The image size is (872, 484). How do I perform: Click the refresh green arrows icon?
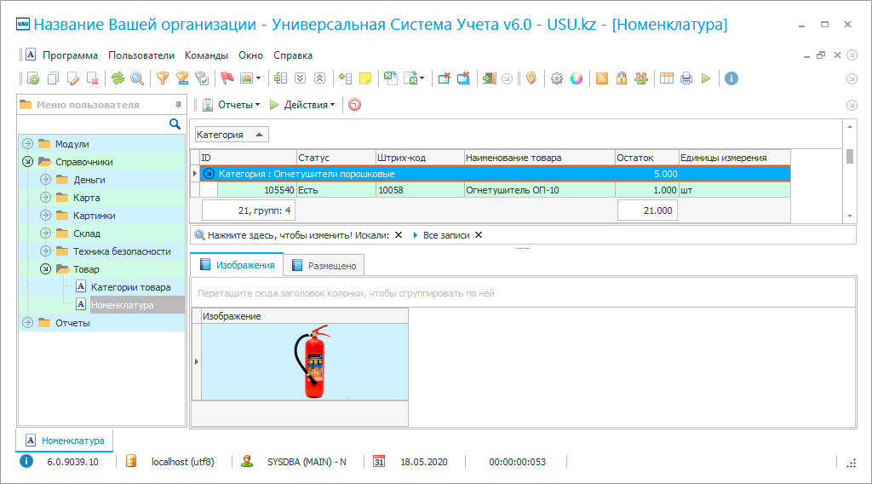tap(118, 78)
